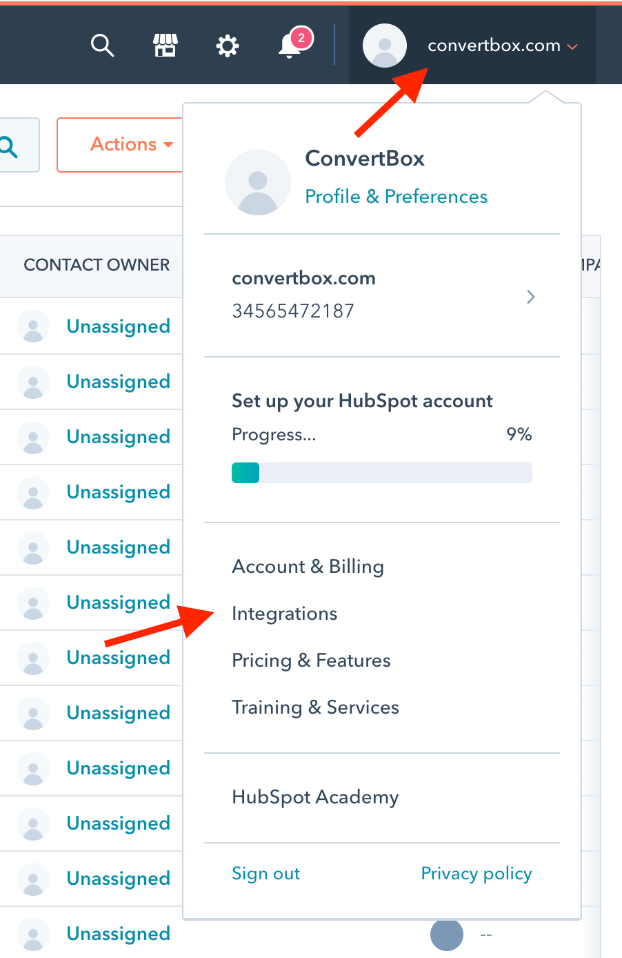
Task: Click the ConvertBox profile avatar in menu
Action: click(x=258, y=182)
